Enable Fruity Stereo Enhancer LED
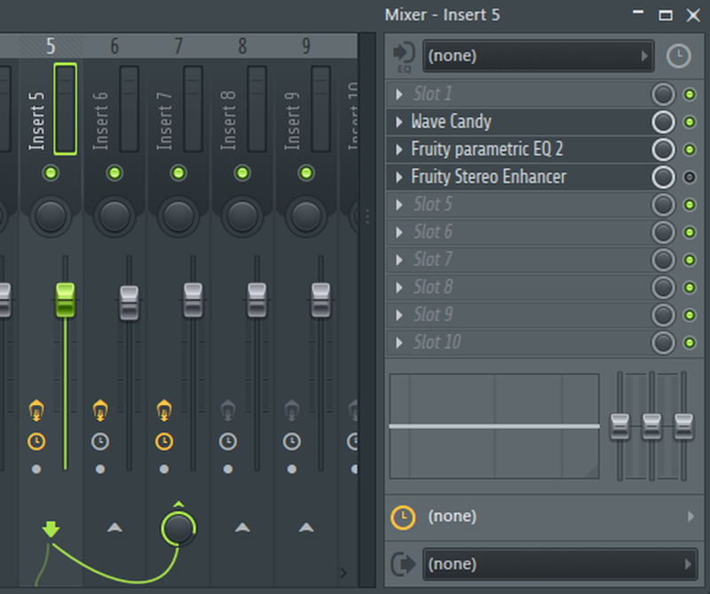The width and height of the screenshot is (710, 594). (690, 178)
